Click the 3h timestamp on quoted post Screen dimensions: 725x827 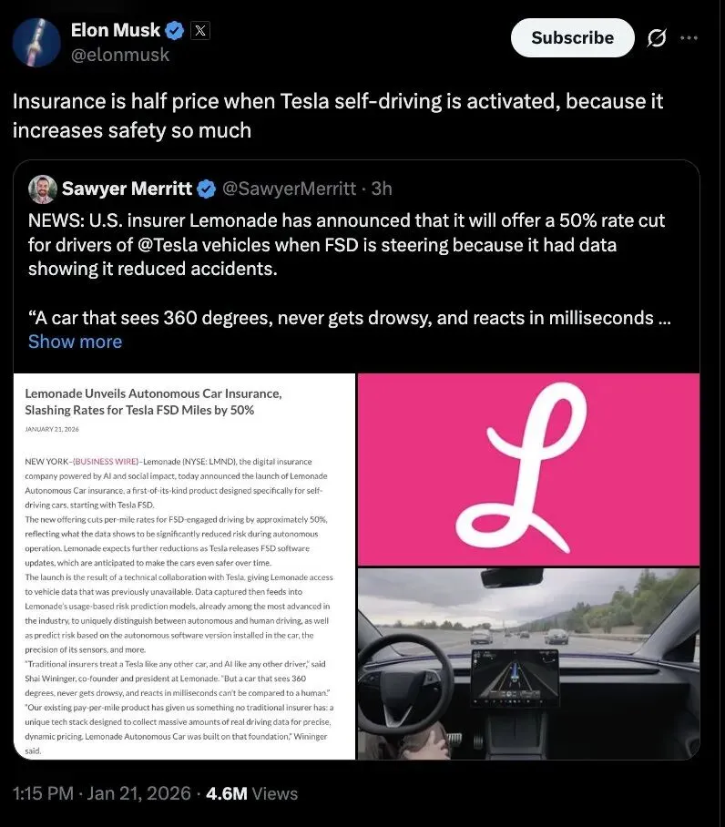pyautogui.click(x=382, y=189)
